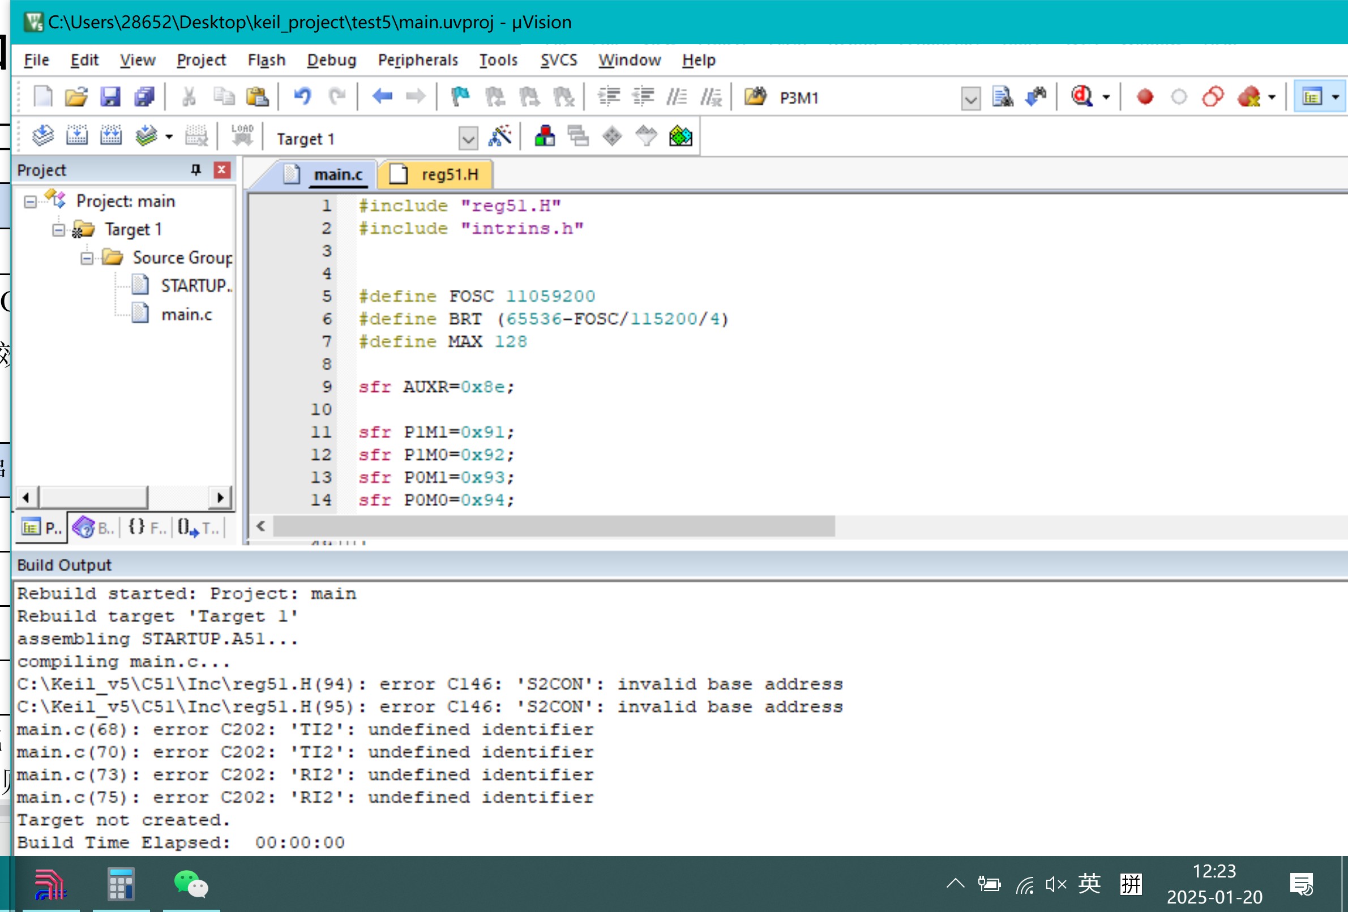Click the S2CON error at reg51.H(94)
This screenshot has width=1348, height=912.
(429, 684)
